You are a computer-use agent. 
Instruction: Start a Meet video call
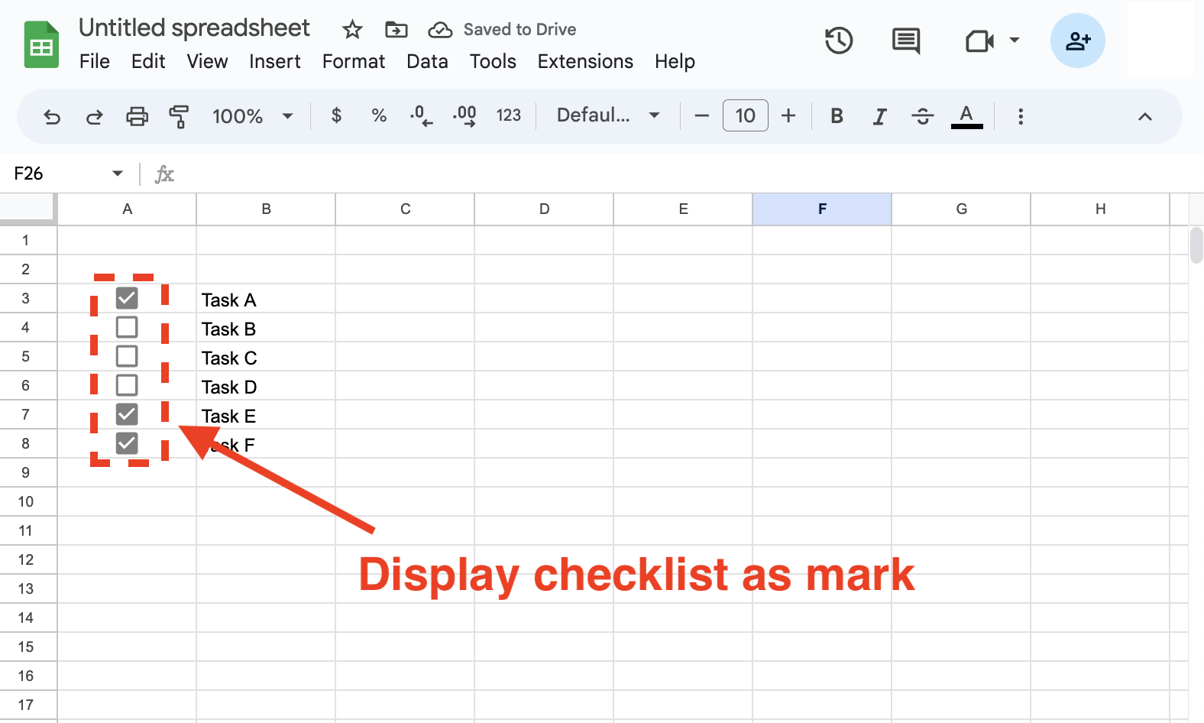coord(979,41)
